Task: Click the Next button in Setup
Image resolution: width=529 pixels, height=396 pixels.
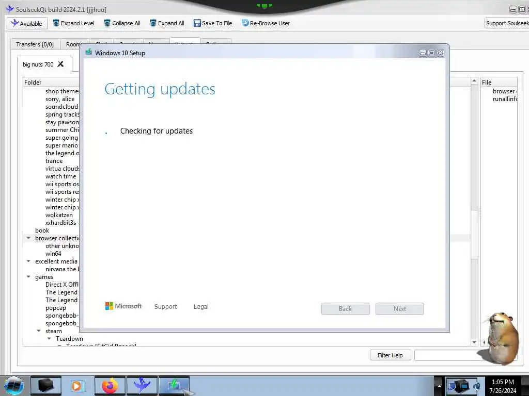Action: (400, 309)
